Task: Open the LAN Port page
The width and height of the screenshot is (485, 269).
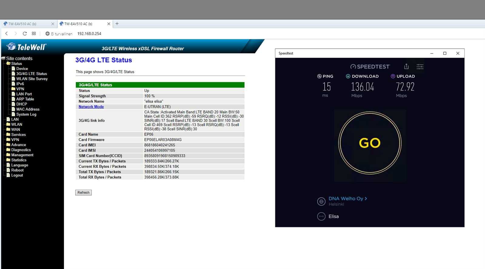Action: pos(24,94)
